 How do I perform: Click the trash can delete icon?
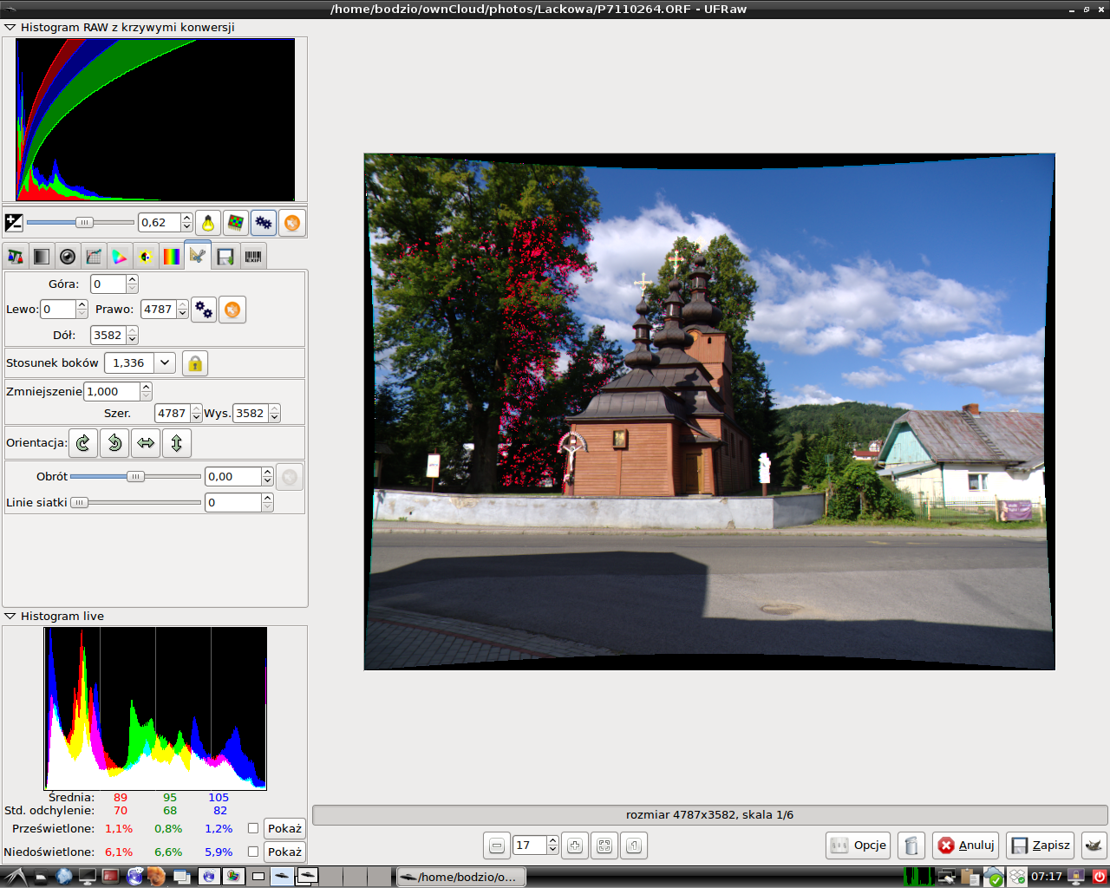coord(911,846)
